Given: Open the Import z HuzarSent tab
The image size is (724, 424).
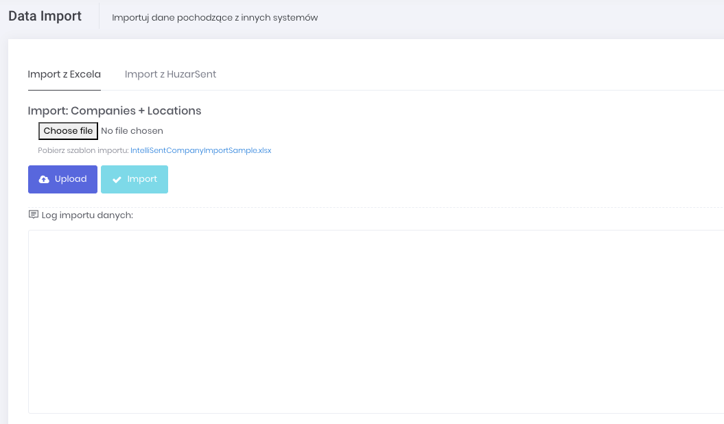Looking at the screenshot, I should click(170, 74).
